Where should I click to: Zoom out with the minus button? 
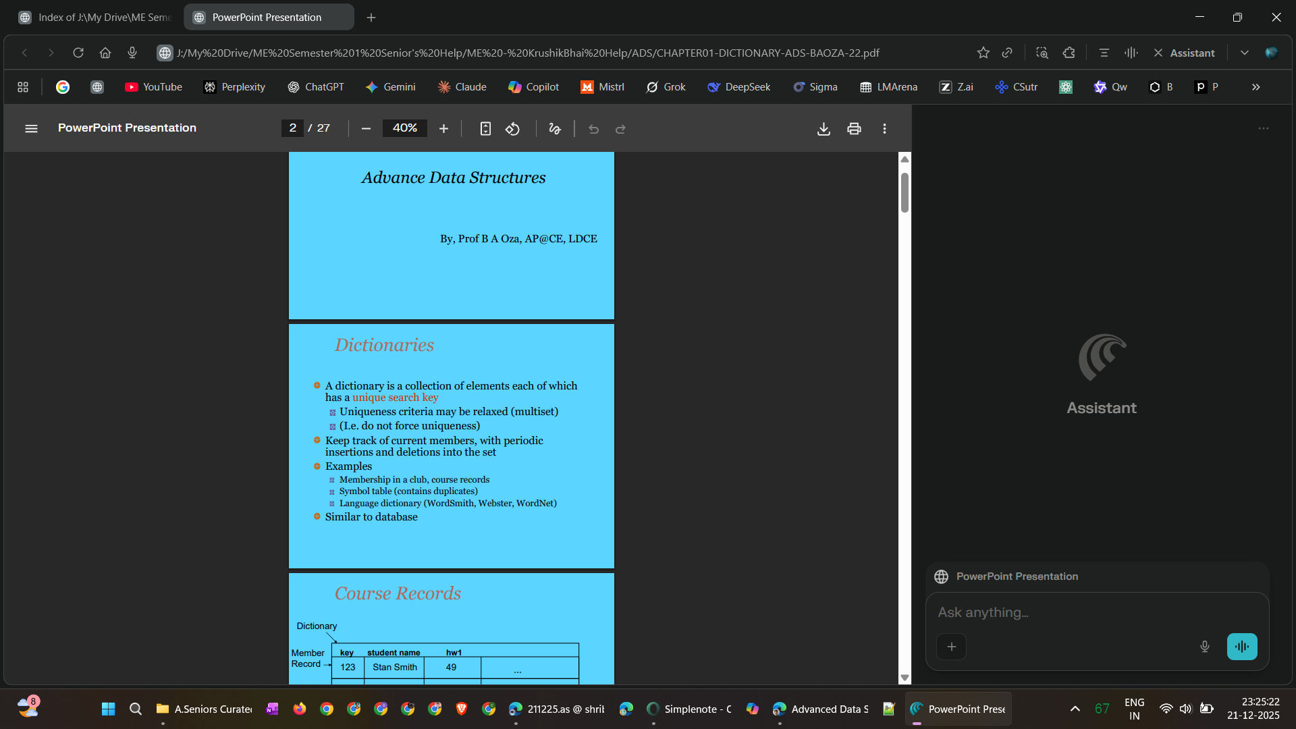click(366, 128)
